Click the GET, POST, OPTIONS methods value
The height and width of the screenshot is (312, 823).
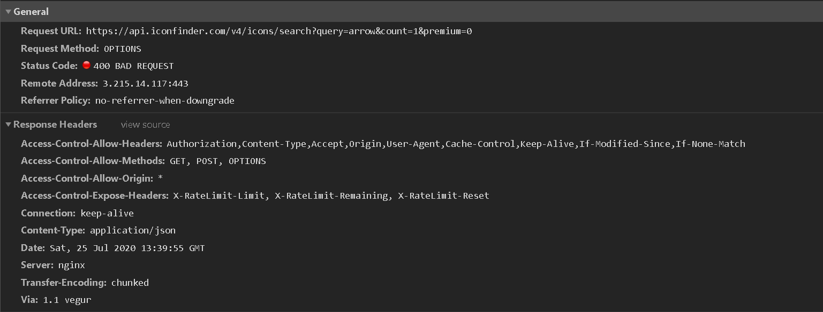pos(218,161)
